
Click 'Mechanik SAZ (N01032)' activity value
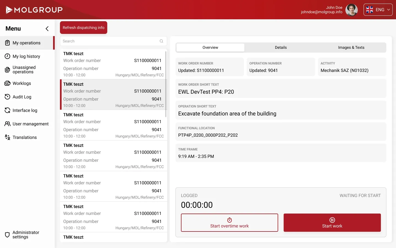(345, 71)
